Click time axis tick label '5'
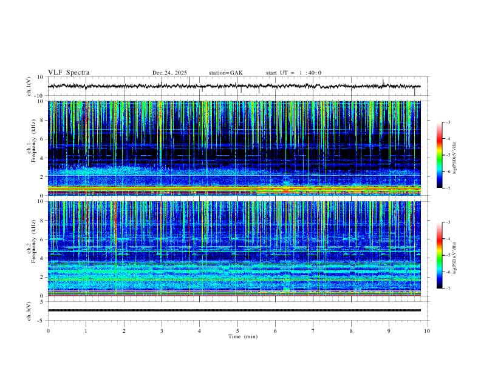Viewport: 481px width, 371px height. pyautogui.click(x=237, y=331)
